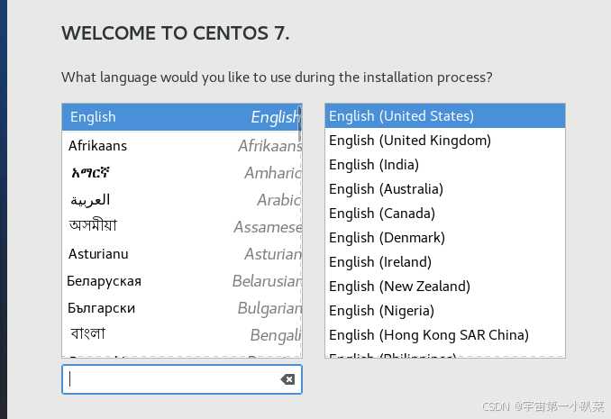The width and height of the screenshot is (611, 419).
Task: Choose English (New Zealand) locale
Action: click(445, 287)
